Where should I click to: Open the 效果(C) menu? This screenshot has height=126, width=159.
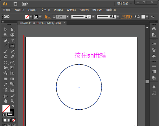coord(71,10)
